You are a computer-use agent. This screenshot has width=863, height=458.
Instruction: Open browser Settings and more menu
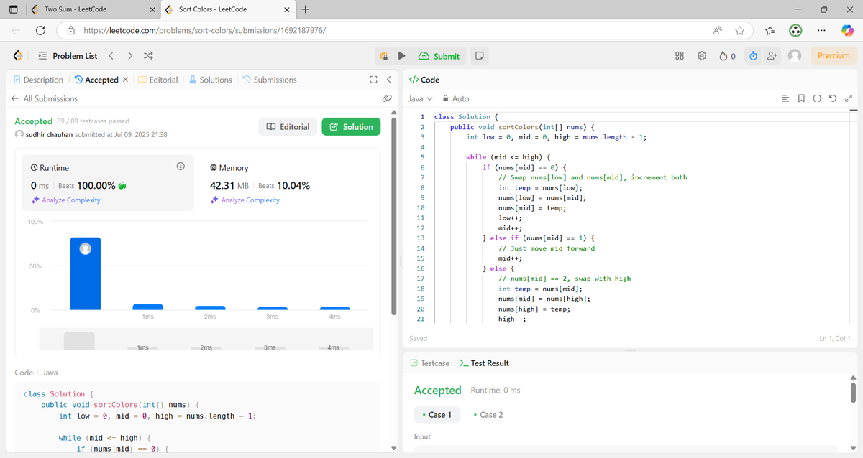coord(822,31)
